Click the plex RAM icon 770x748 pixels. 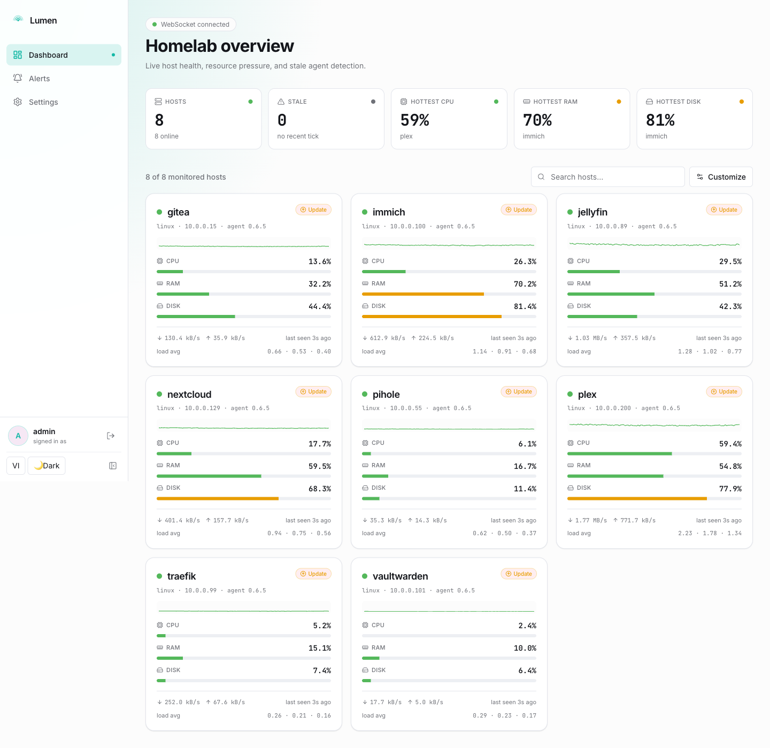(571, 465)
